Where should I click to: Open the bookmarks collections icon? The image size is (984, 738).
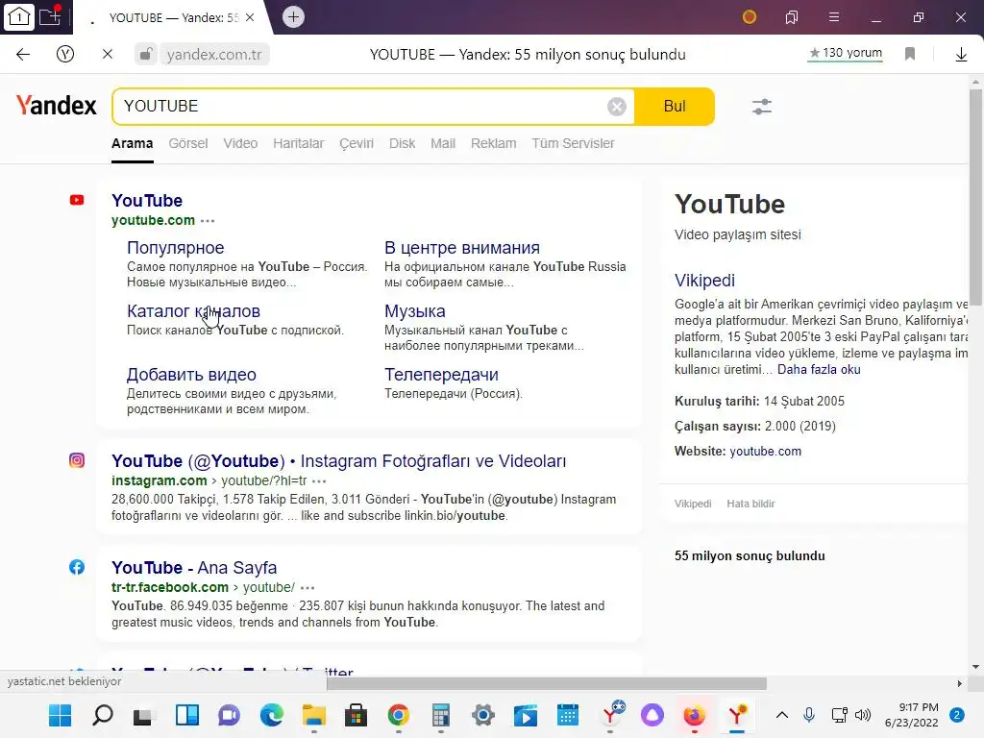click(792, 17)
